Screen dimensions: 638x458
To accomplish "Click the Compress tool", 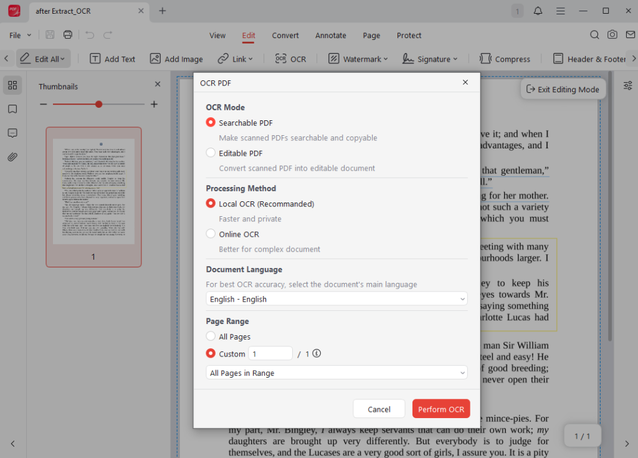I will pyautogui.click(x=505, y=59).
